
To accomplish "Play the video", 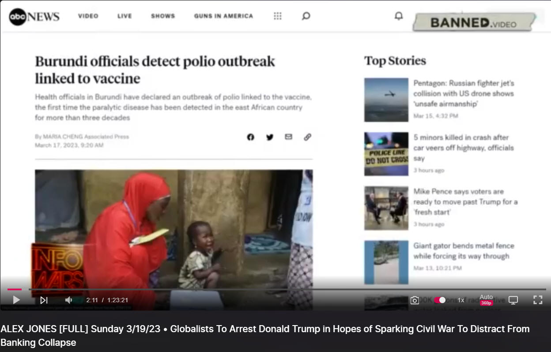I will (16, 300).
